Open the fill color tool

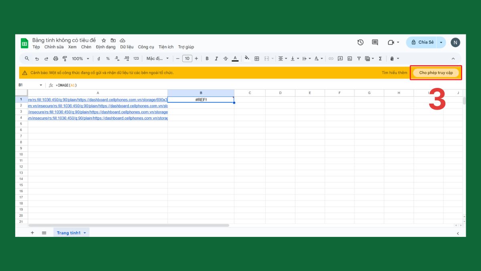247,58
